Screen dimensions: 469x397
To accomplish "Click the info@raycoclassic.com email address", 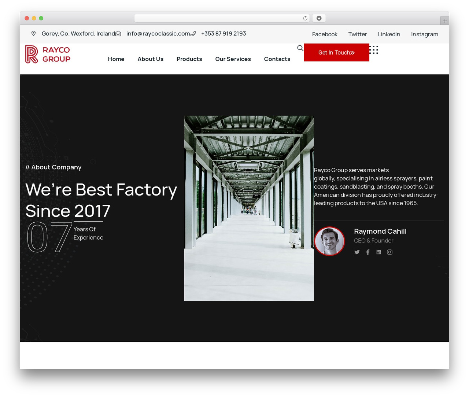I will [x=158, y=34].
